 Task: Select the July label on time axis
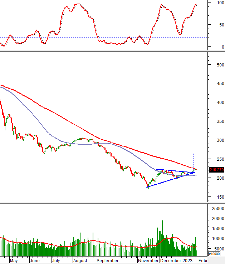(56, 261)
